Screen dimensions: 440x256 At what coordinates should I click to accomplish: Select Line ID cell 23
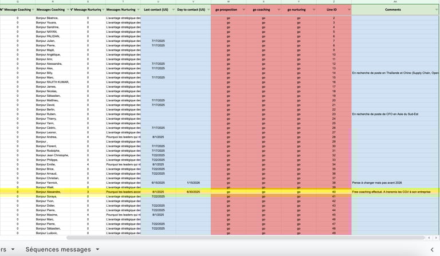[x=333, y=114]
